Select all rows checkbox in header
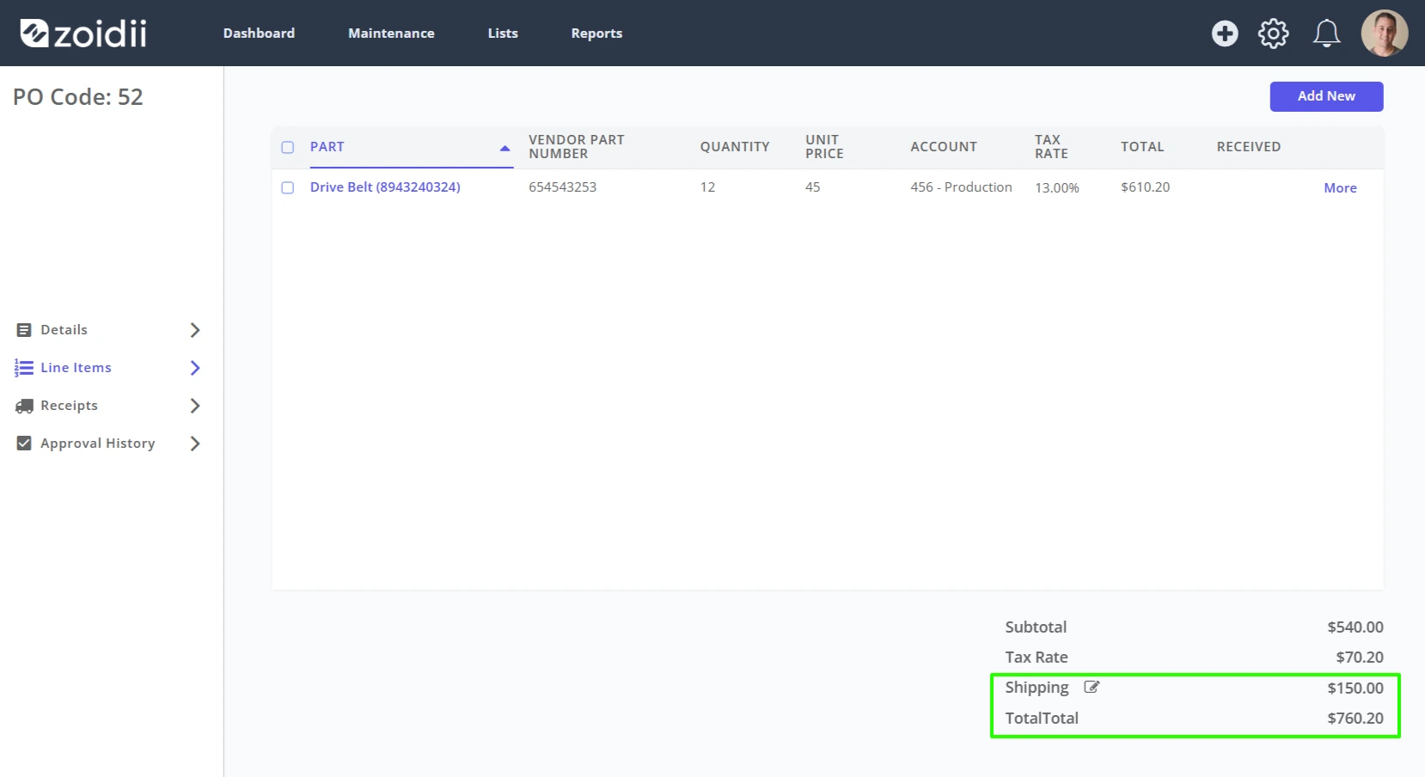 point(288,147)
